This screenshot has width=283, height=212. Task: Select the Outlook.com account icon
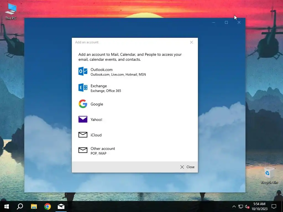83,71
